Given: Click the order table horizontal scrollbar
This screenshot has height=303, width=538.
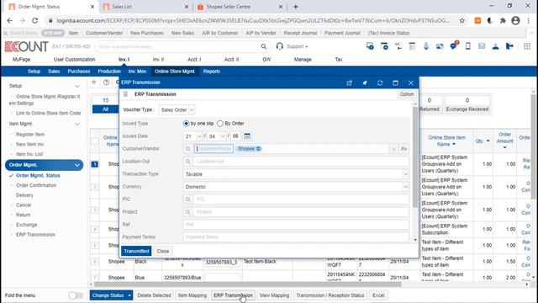Looking at the screenshot, I should pos(247,284).
